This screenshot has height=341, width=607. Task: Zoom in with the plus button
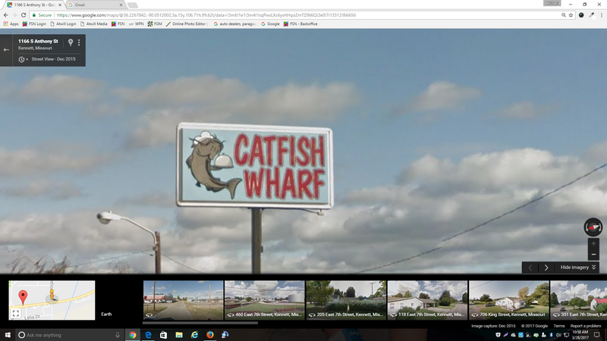(x=593, y=243)
